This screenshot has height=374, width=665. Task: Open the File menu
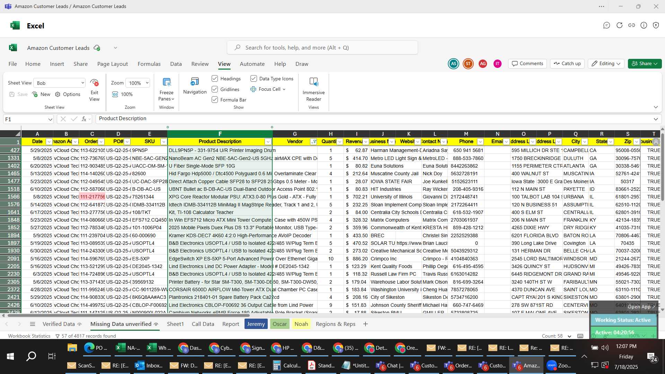pos(13,64)
